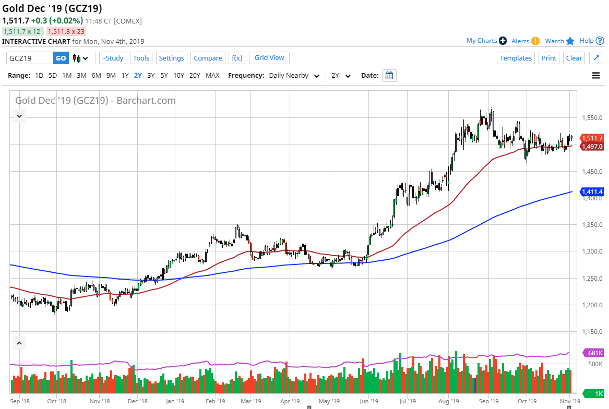Open the Date calendar picker icon
Screen dimensions: 609x409
[389, 75]
